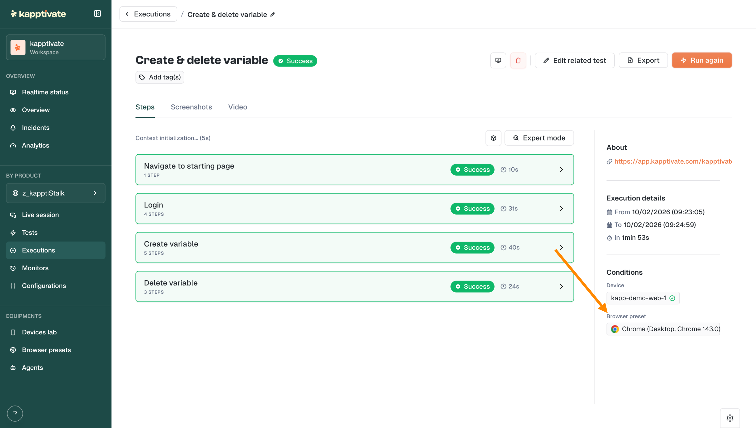Expand the z_kapptiStalk product selector
Viewport: 756px width, 428px height.
pyautogui.click(x=55, y=193)
